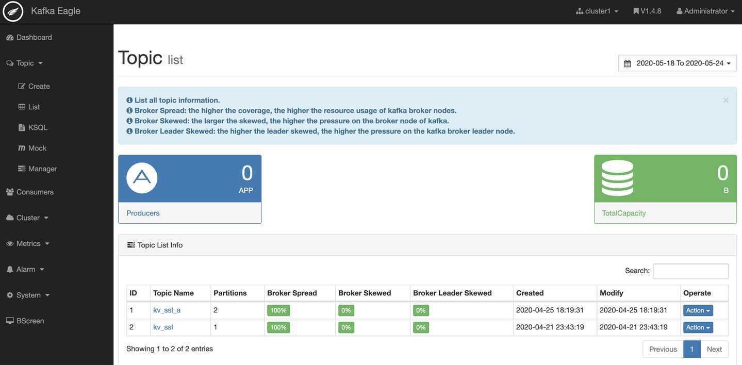Open Action dropdown for kv_ssl row
742x365 pixels.
(x=698, y=327)
